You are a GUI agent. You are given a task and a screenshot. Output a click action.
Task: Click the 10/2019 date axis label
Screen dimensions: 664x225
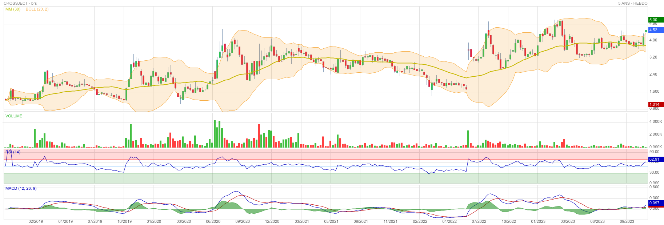(124, 221)
